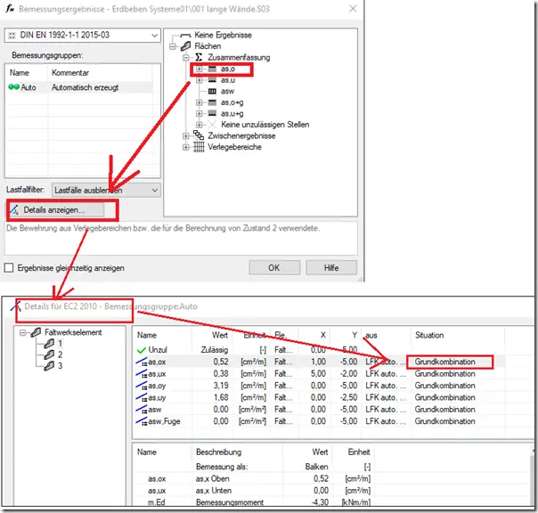Click the Flächen surface icon
Image resolution: width=538 pixels, height=513 pixels.
[x=185, y=46]
